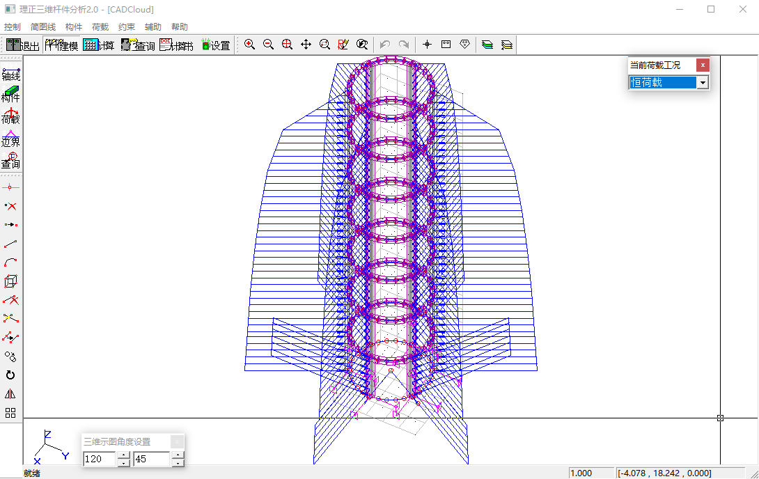759x479 pixels.
Task: Click the 设置 settings toolbar button
Action: 215,45
